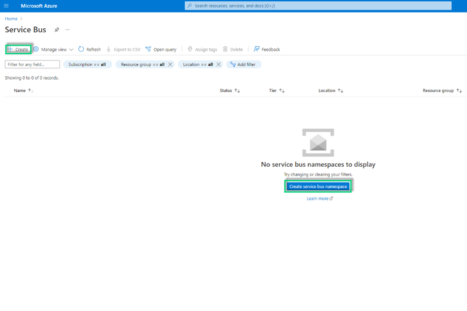This screenshot has width=467, height=311.
Task: Open the ellipsis more options menu
Action: click(x=68, y=30)
